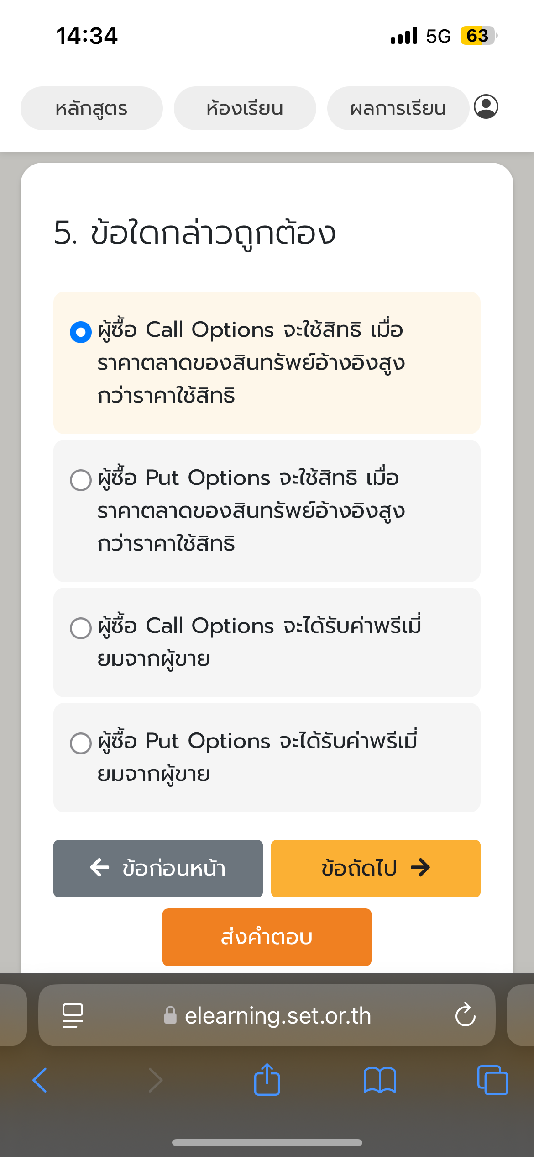The height and width of the screenshot is (1157, 534).
Task: Open the user profile icon
Action: pyautogui.click(x=486, y=107)
